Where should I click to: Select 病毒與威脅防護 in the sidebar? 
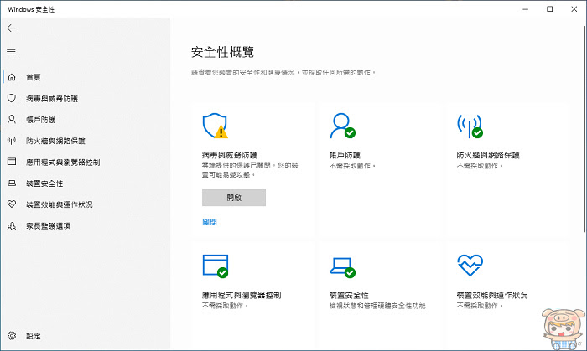pyautogui.click(x=52, y=99)
